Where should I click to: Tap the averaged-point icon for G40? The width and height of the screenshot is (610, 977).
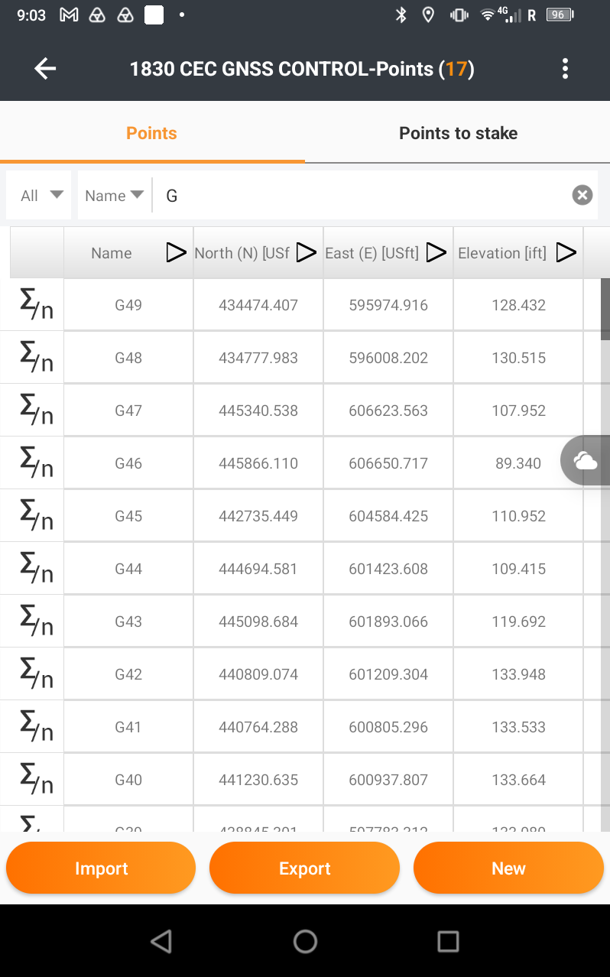36,780
